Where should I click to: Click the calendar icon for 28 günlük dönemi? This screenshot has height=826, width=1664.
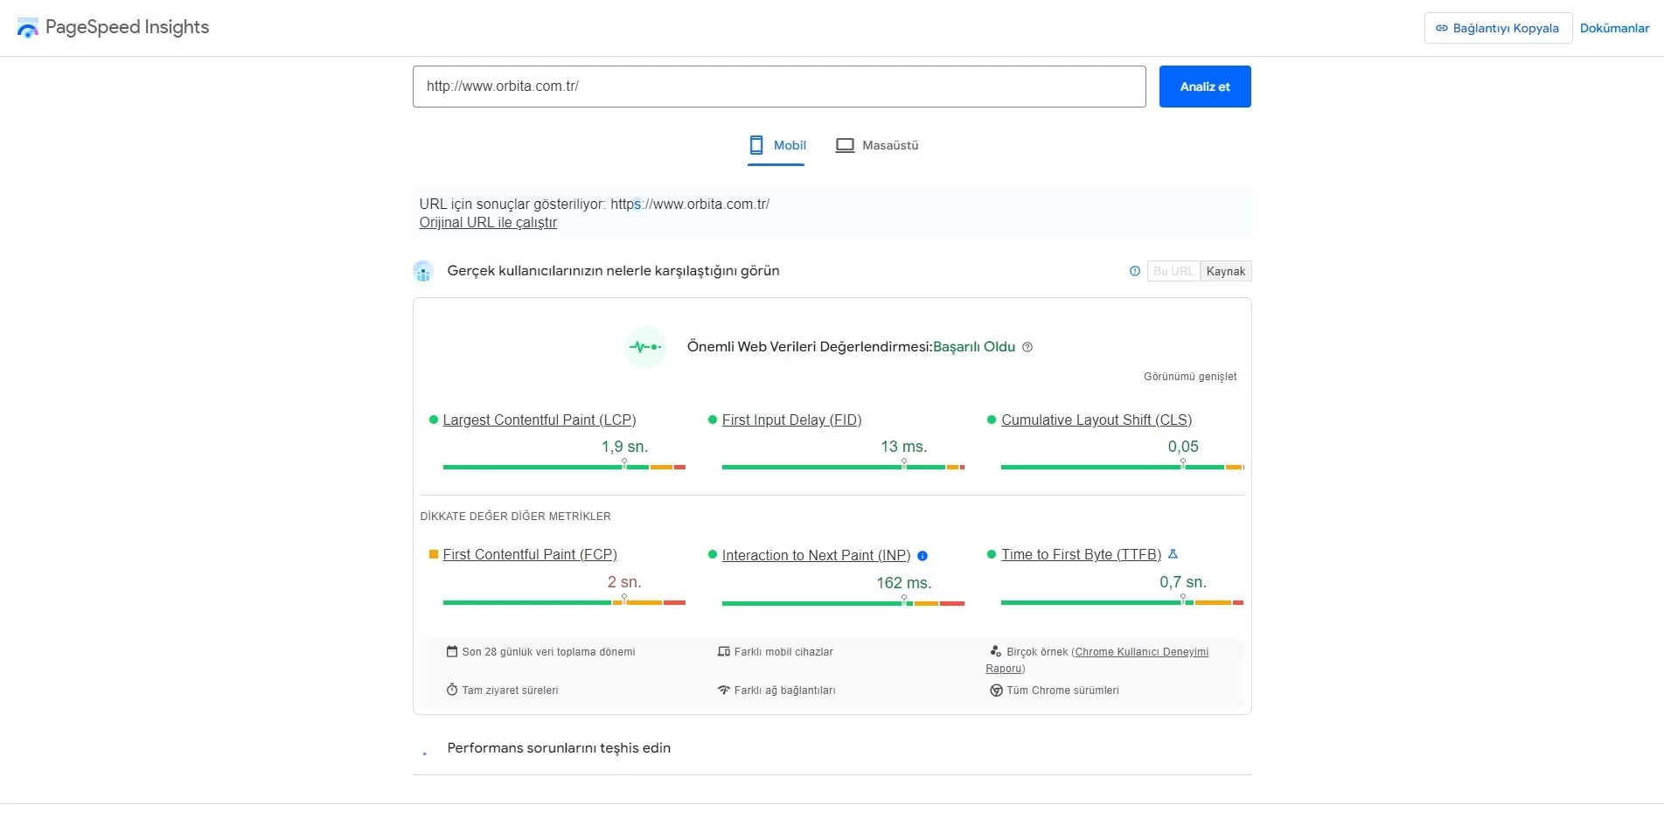coord(452,651)
